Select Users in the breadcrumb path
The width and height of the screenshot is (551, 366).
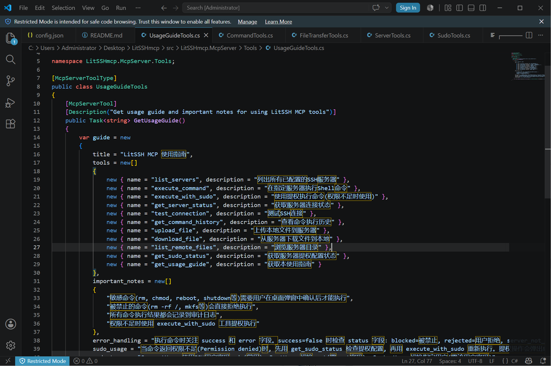[x=47, y=48]
